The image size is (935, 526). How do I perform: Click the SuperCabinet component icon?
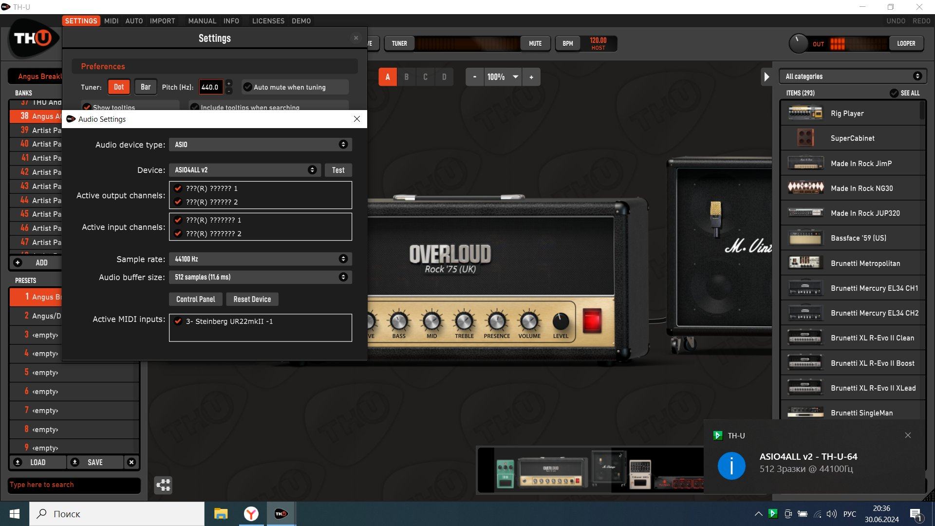pyautogui.click(x=805, y=138)
